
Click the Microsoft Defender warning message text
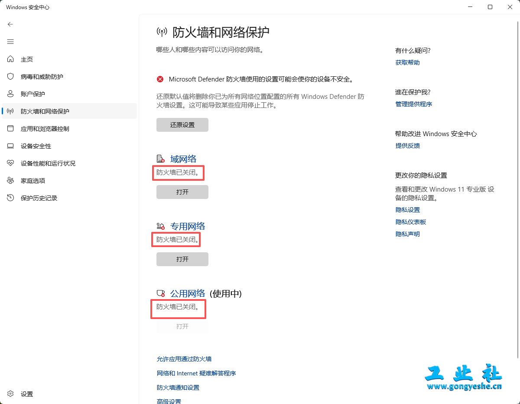261,79
